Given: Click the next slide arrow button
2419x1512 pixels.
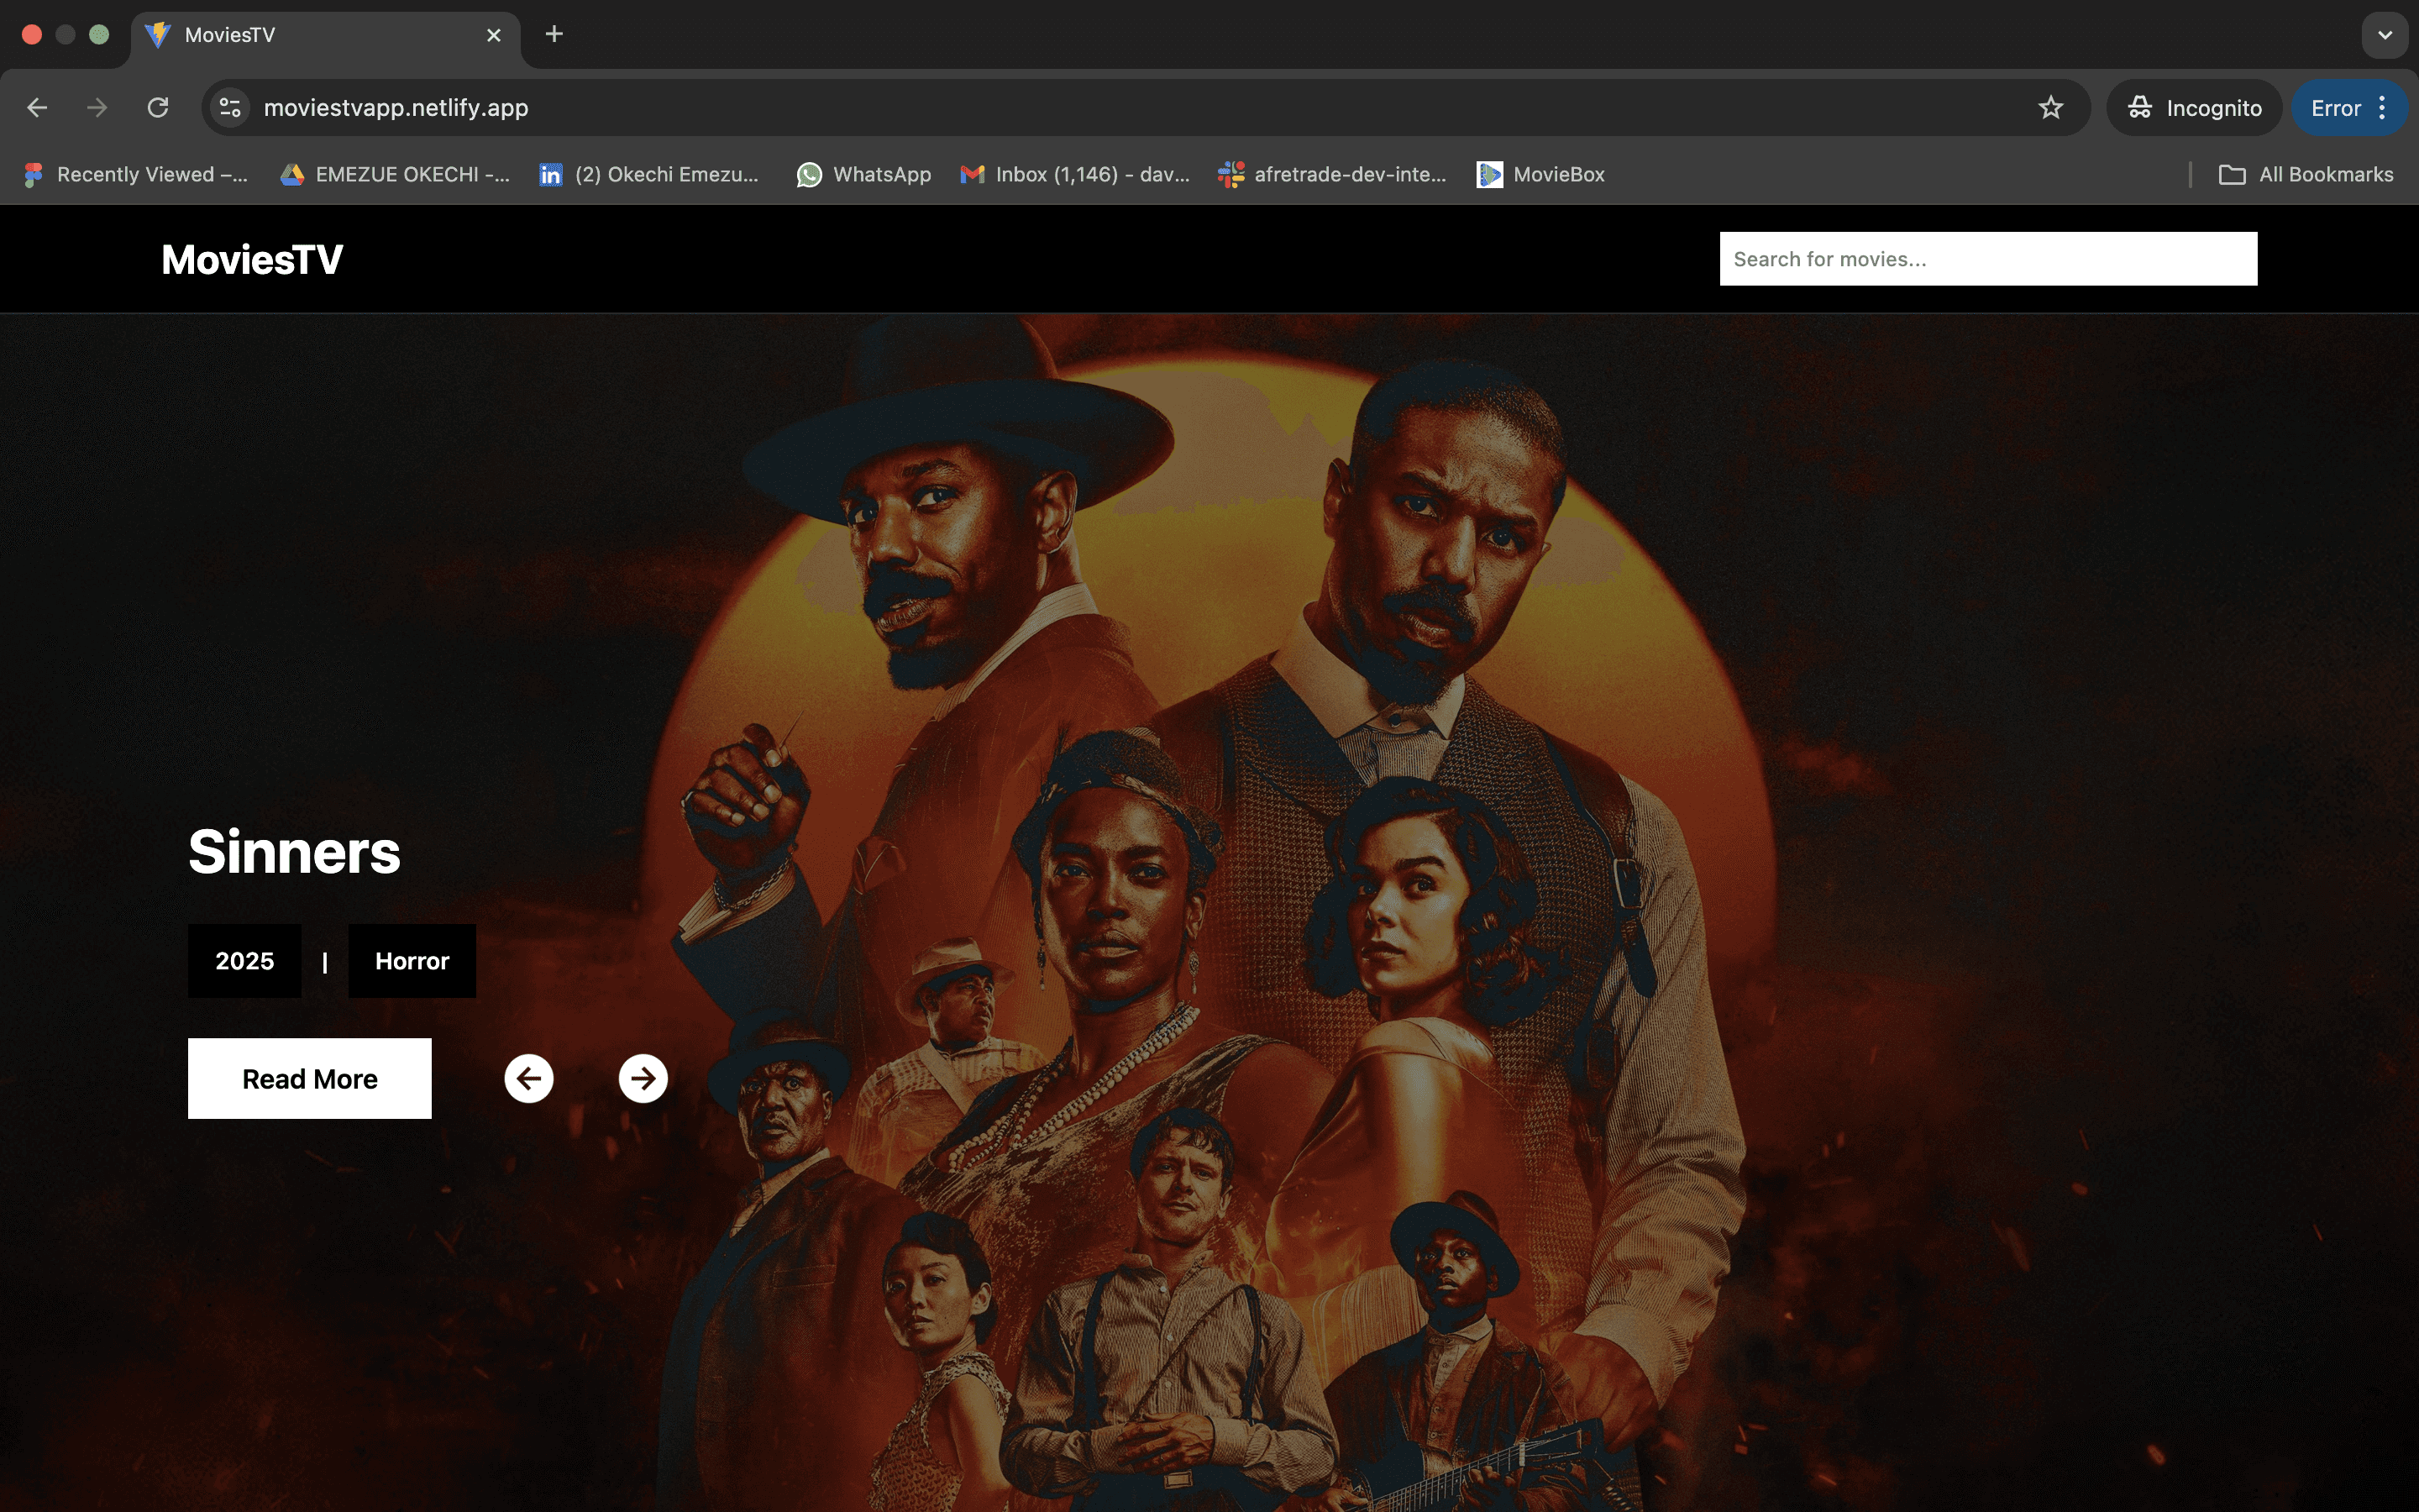Looking at the screenshot, I should (x=643, y=1078).
